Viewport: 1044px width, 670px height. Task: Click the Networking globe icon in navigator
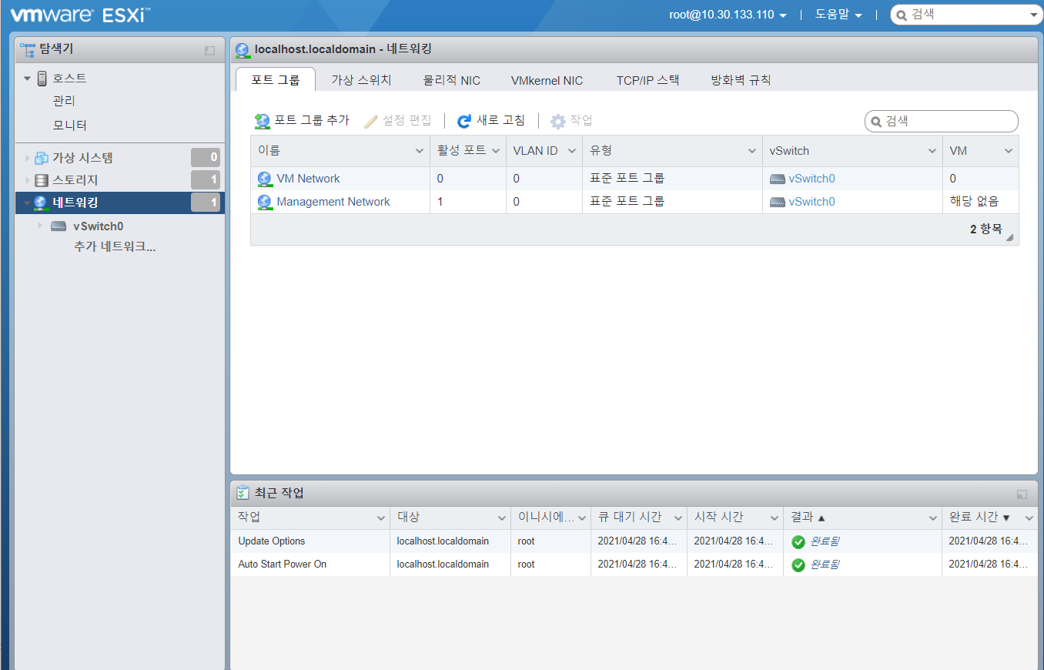click(42, 203)
